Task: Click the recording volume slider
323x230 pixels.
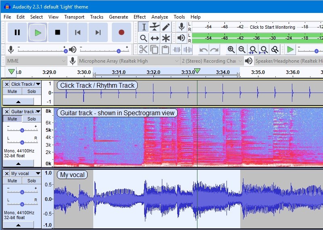Action: click(42, 50)
